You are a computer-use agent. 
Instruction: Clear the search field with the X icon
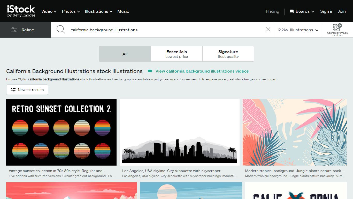coord(268,30)
